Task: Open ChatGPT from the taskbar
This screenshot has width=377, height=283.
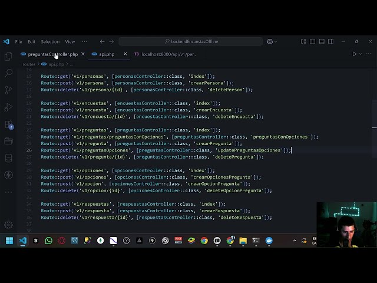Action: point(165,241)
